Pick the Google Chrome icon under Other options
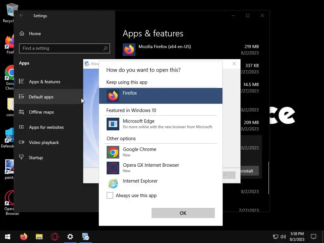 [113, 152]
